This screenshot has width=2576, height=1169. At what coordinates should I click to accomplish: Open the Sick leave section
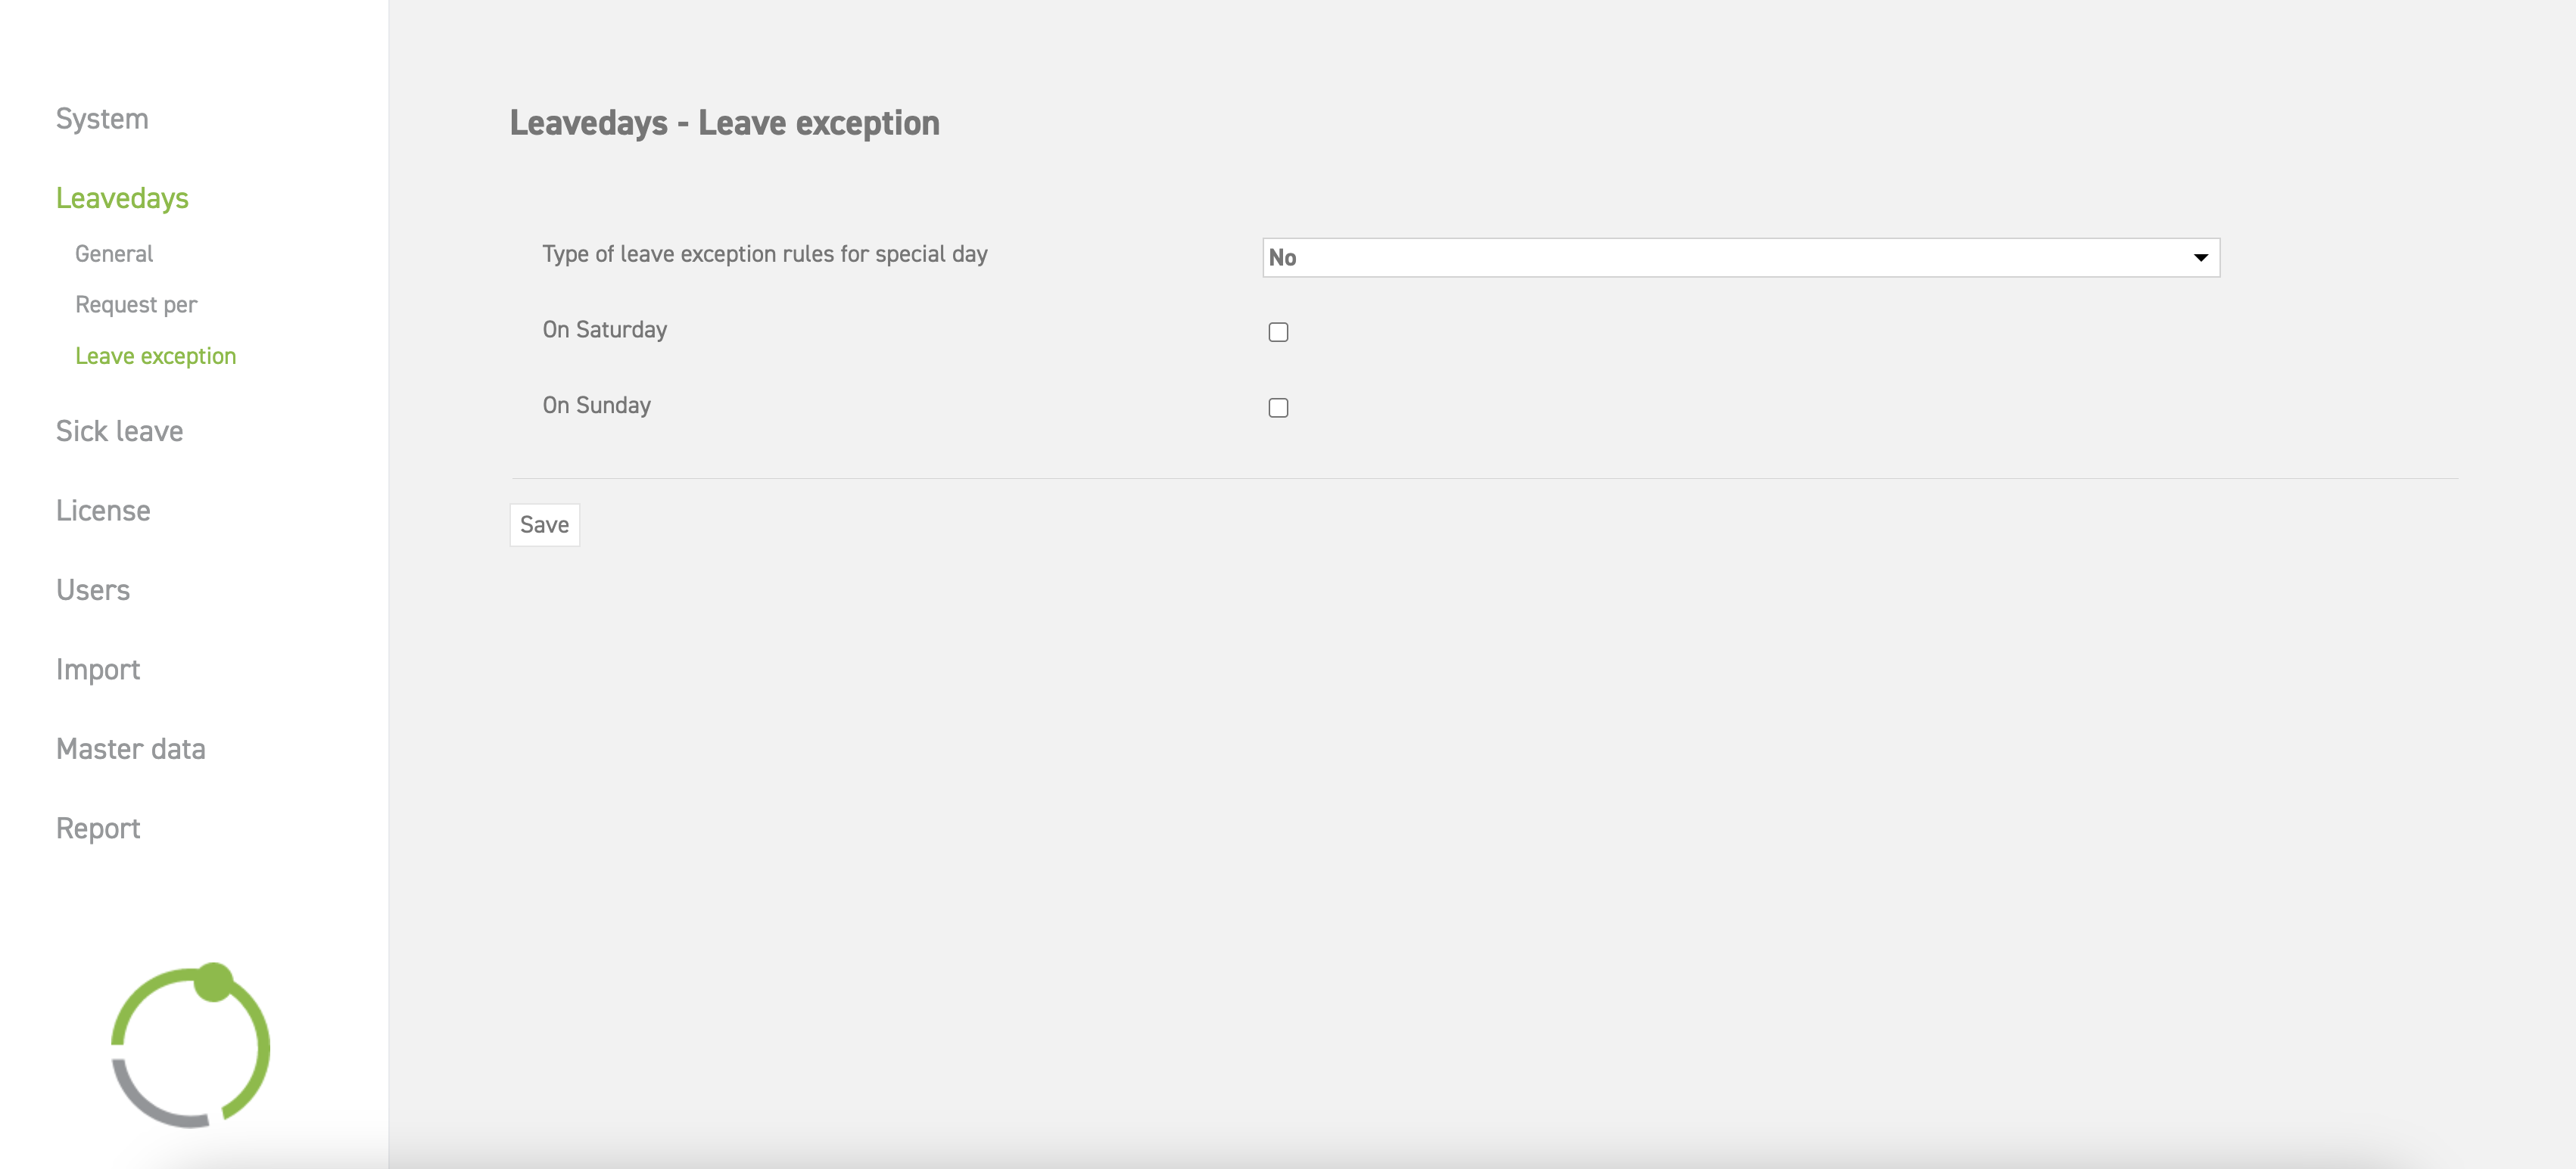119,431
